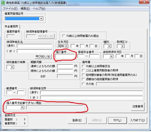This screenshot has width=151, height=132.
Task: Click the 事業所番号 field
Action: pos(11,36)
